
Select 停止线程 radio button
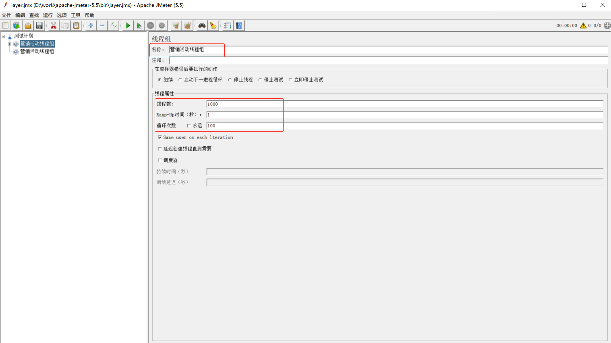click(230, 80)
